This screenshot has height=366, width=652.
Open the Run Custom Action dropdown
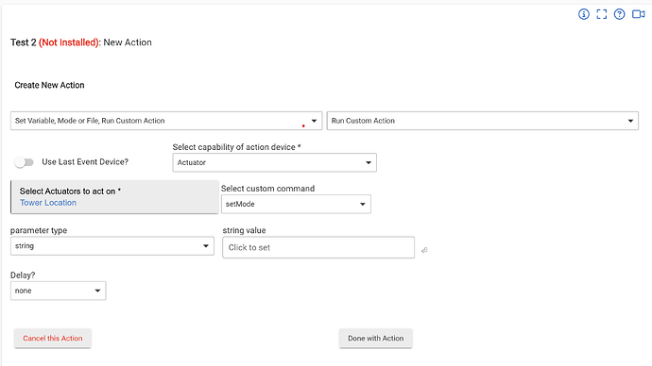pos(482,121)
